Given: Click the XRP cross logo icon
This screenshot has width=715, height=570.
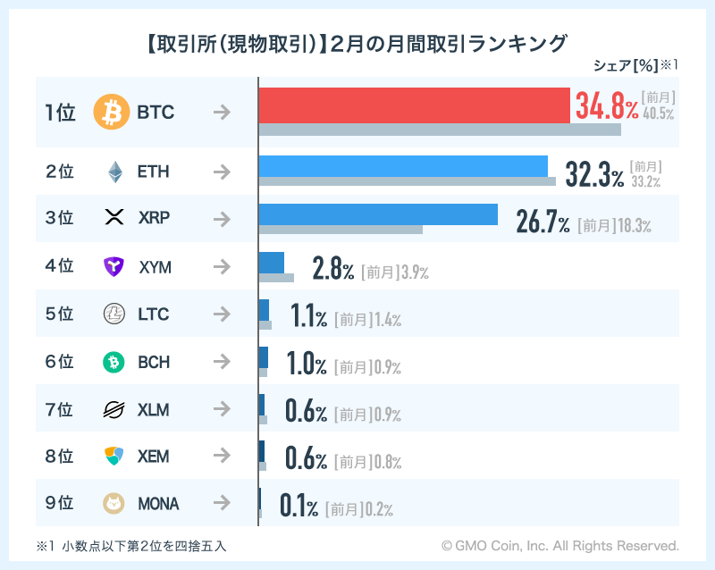Looking at the screenshot, I should 114,218.
